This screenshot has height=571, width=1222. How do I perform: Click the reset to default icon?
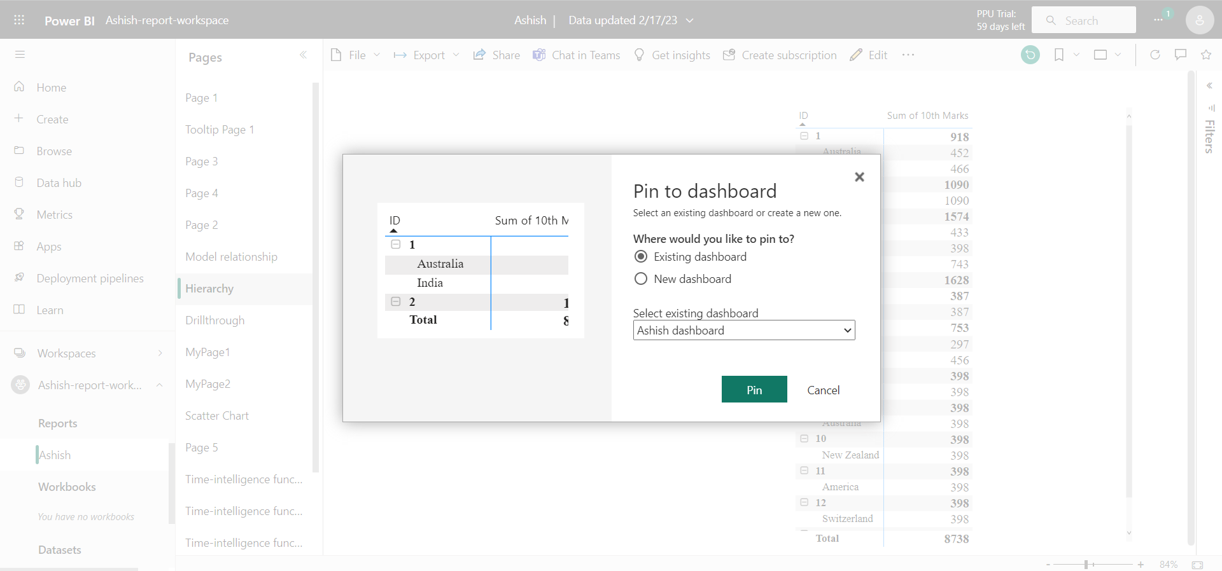[1030, 55]
